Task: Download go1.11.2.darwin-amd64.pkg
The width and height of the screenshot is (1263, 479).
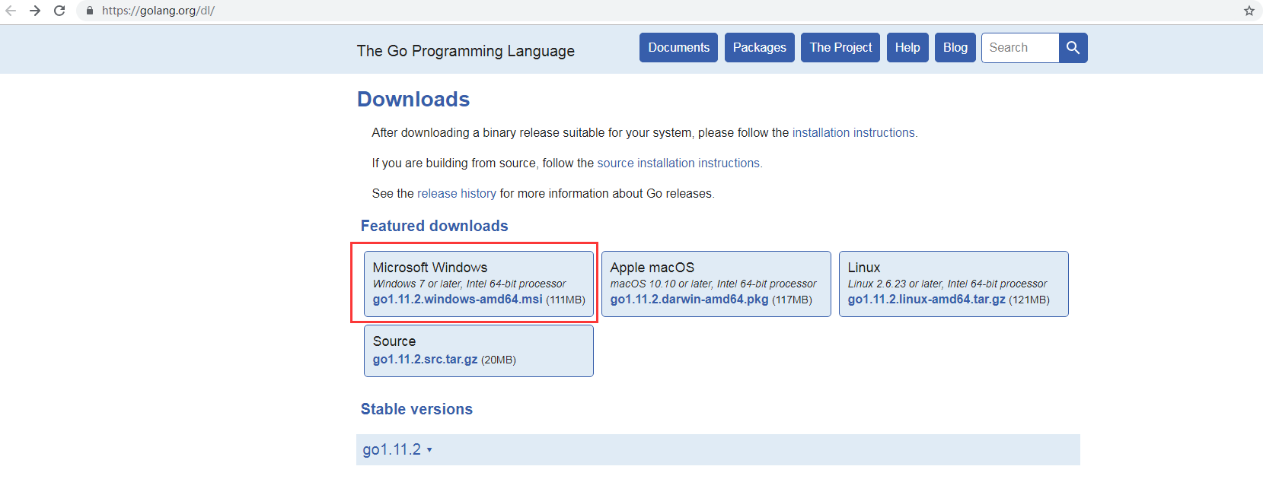Action: point(689,300)
